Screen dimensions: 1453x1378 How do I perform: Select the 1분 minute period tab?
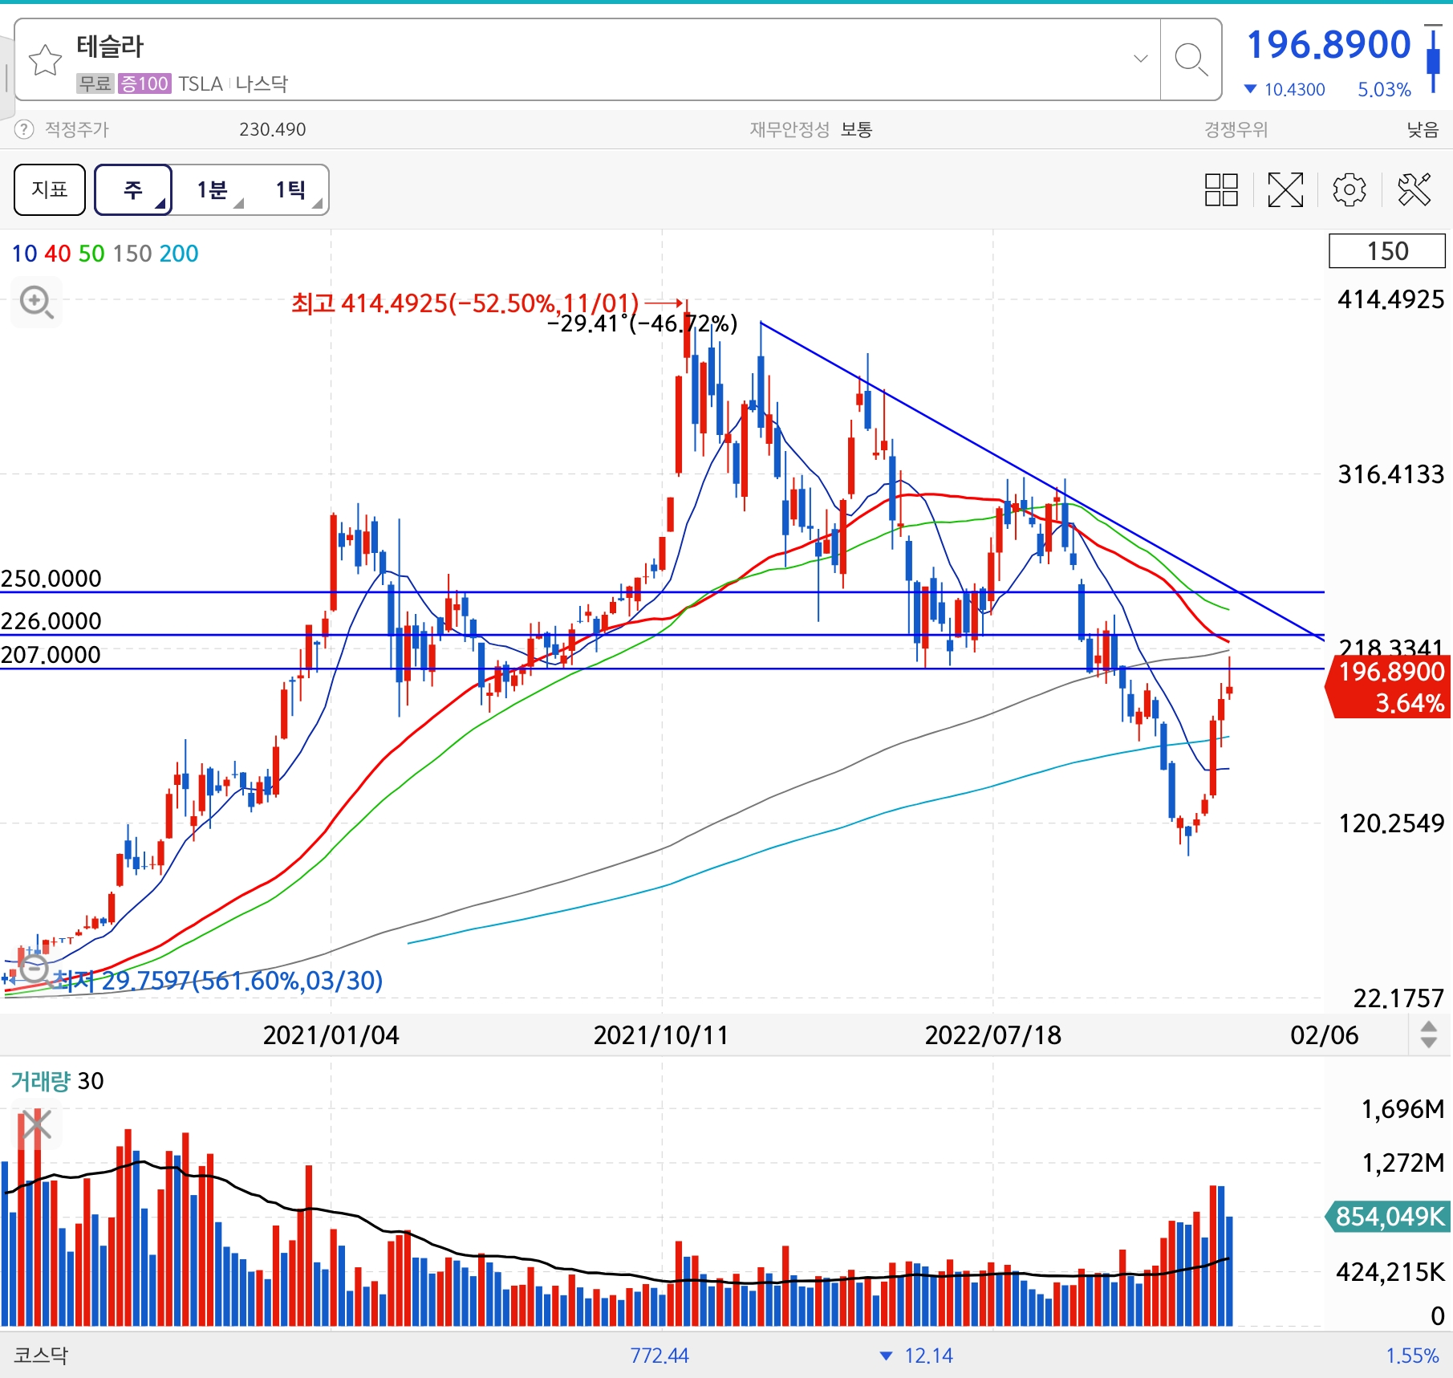[213, 190]
